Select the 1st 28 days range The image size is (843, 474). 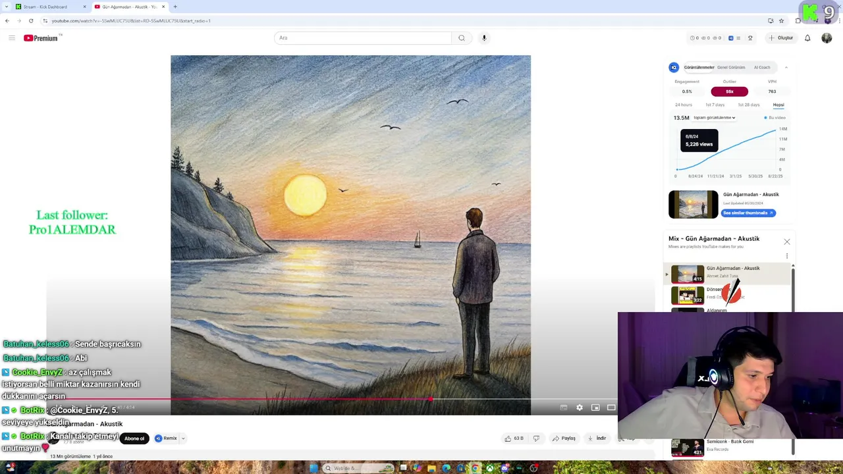(x=749, y=105)
